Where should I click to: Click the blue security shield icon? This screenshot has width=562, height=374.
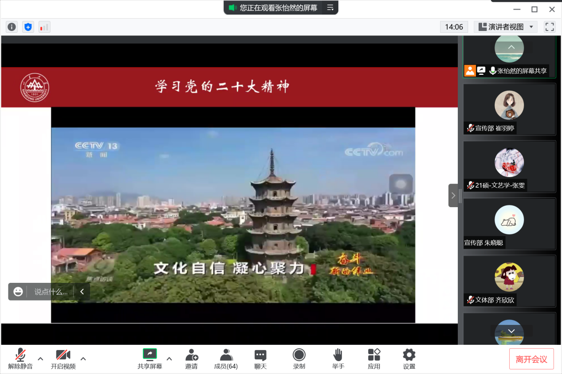pyautogui.click(x=28, y=27)
